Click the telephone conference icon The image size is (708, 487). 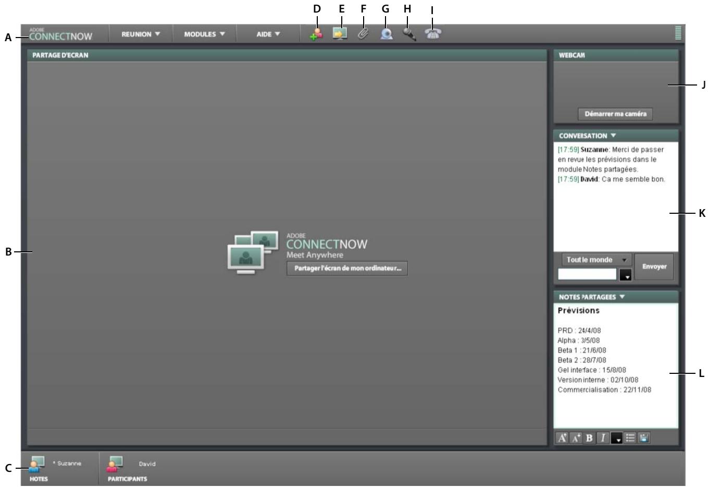(x=432, y=33)
